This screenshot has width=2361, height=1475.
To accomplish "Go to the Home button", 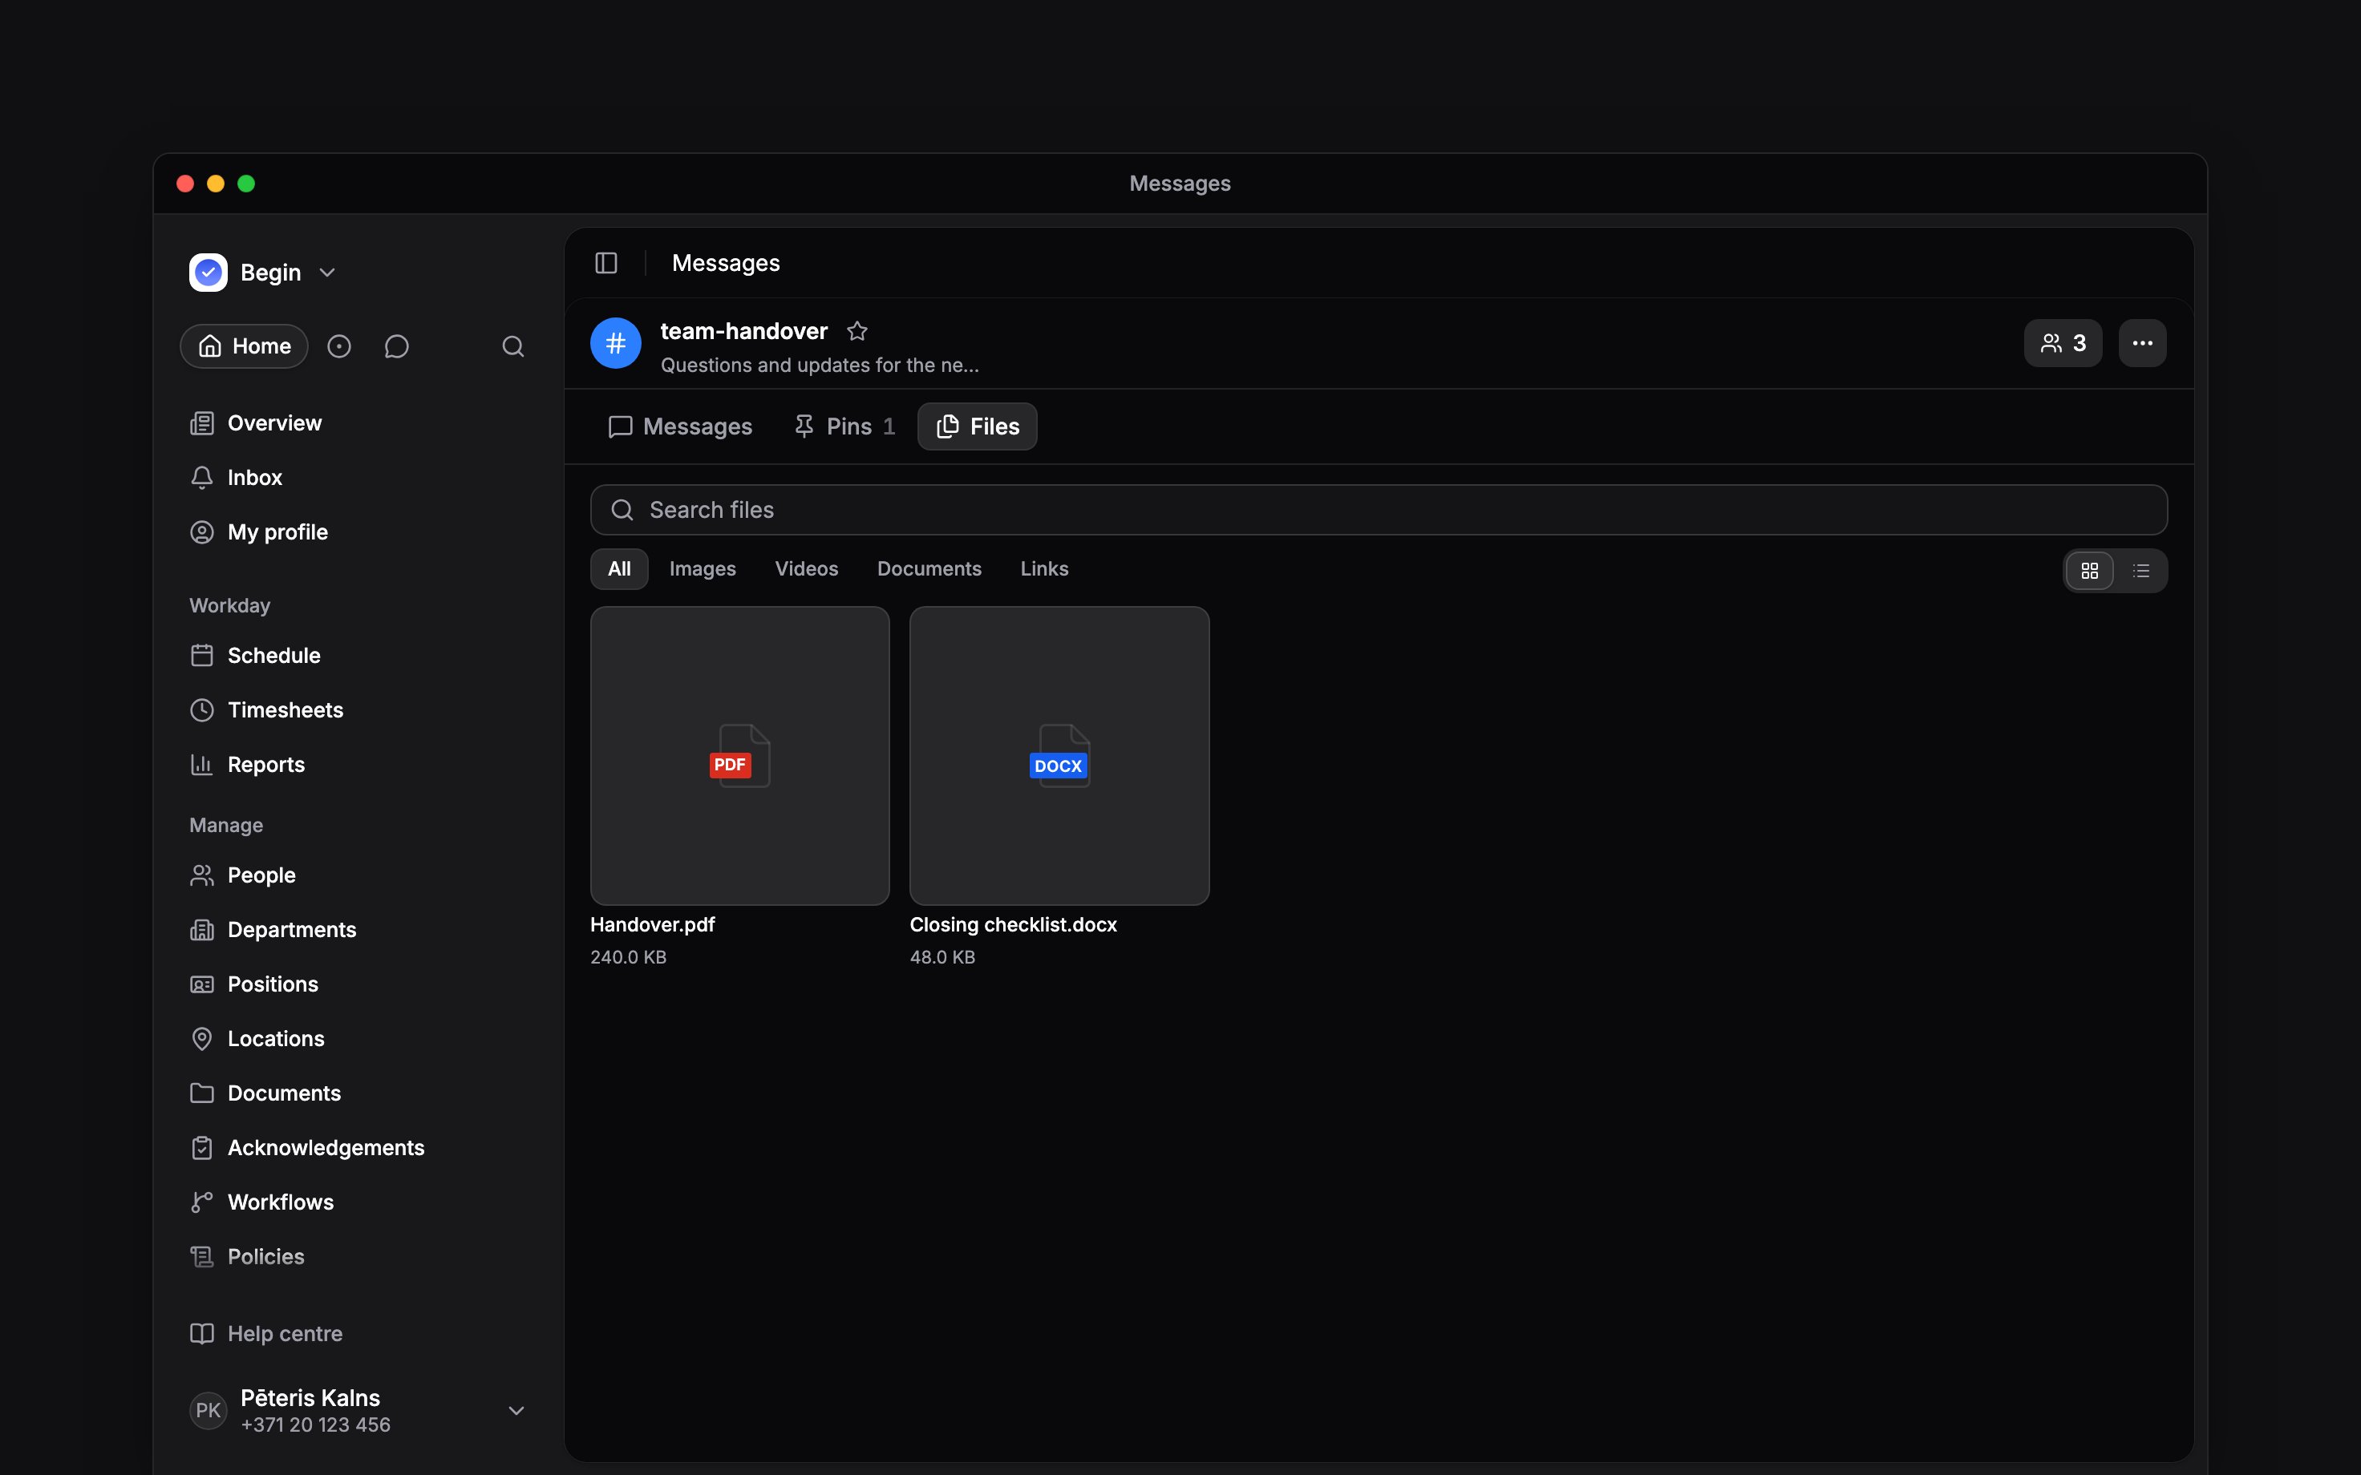I will [244, 346].
